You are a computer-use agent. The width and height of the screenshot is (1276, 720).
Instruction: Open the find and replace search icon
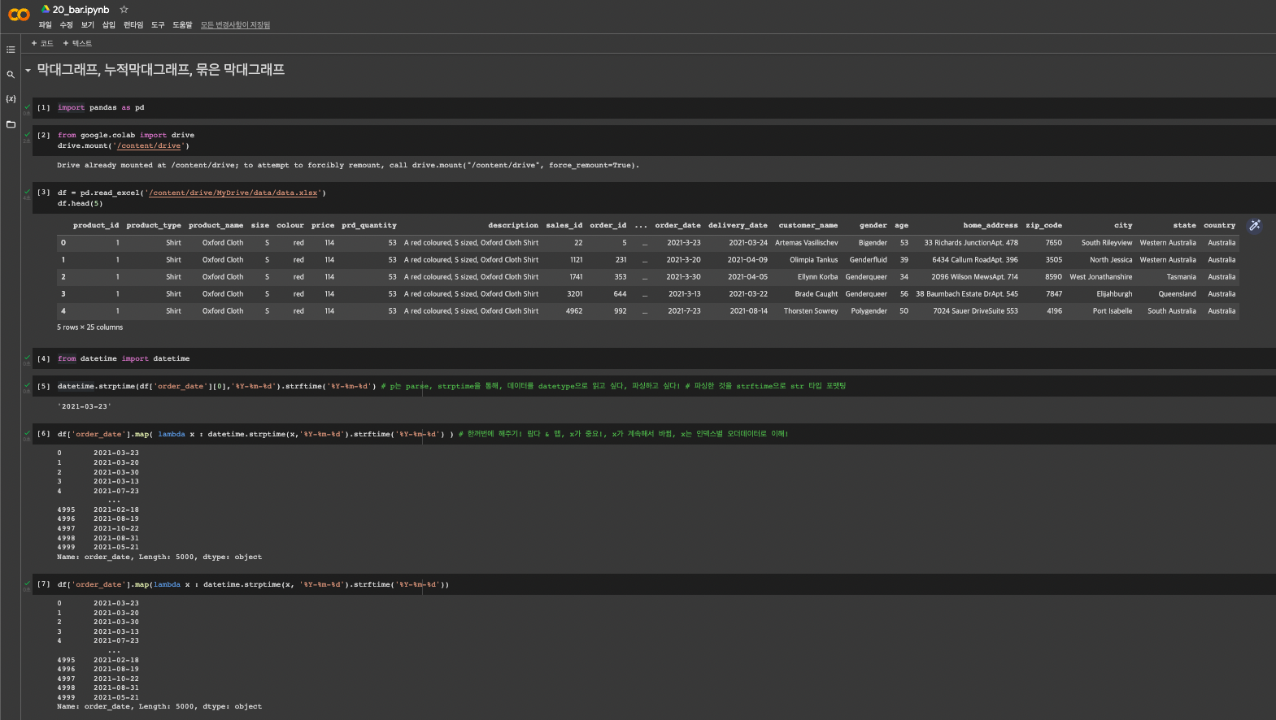11,75
